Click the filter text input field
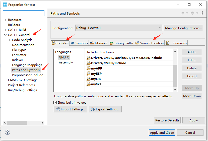The width and height of the screenshot is (208, 141). click(24, 13)
